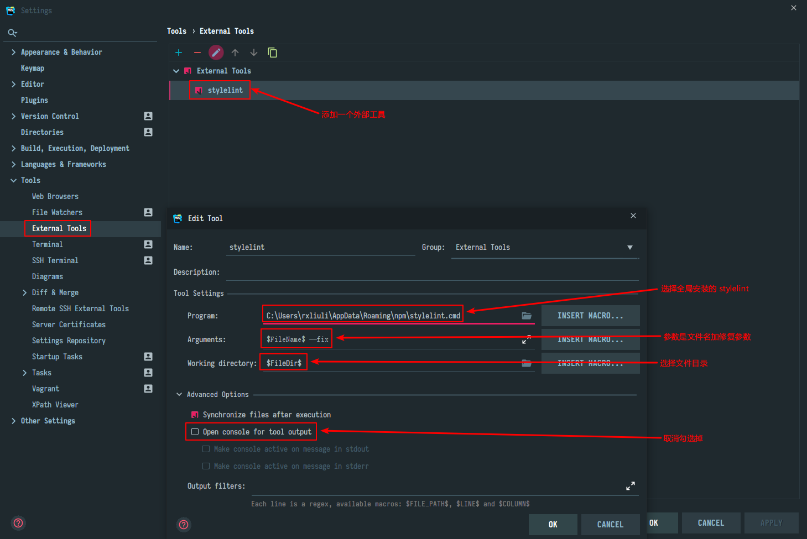
Task: Toggle the stylelint tool checkbox
Action: click(199, 90)
